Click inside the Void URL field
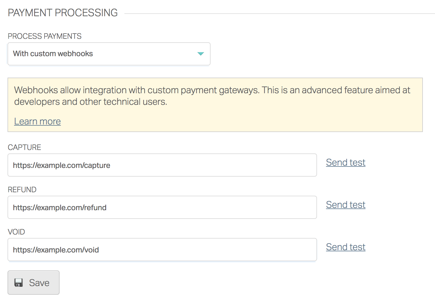435x304 pixels. click(x=162, y=250)
